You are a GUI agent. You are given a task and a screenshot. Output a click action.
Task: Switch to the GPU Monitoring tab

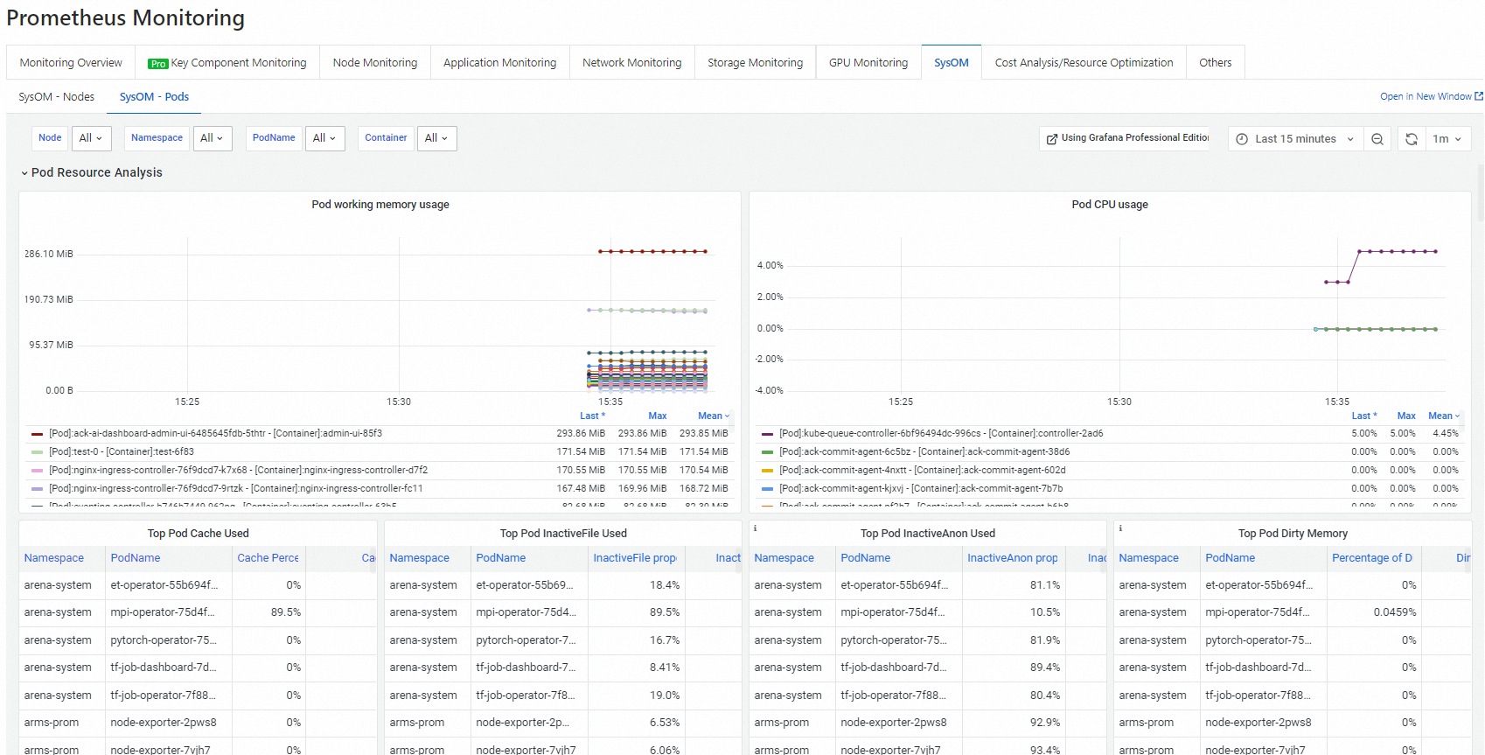click(868, 63)
